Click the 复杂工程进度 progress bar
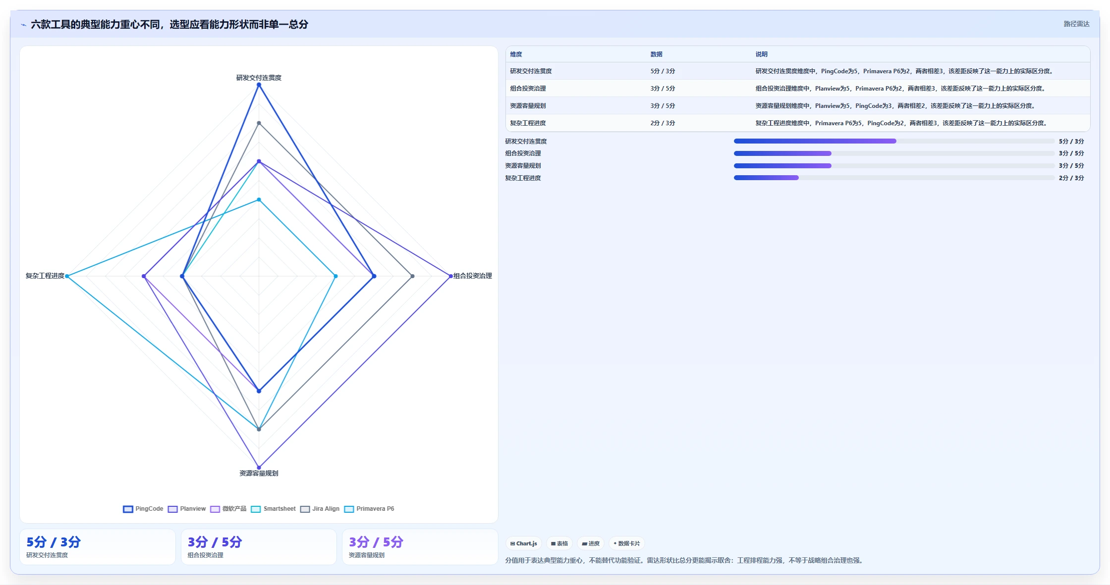 tap(894, 178)
